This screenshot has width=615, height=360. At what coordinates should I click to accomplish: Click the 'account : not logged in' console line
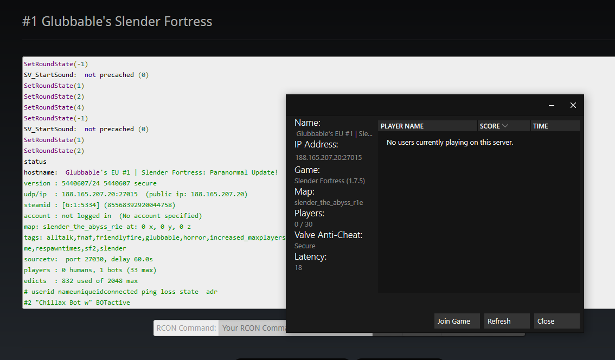pos(113,216)
